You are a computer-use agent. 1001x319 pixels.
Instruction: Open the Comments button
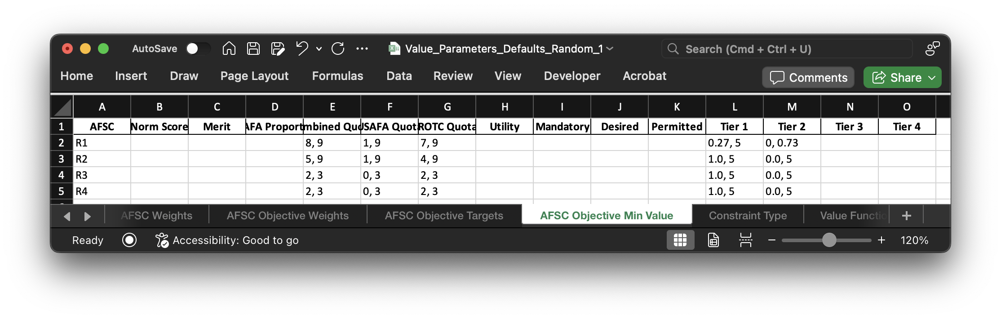808,77
